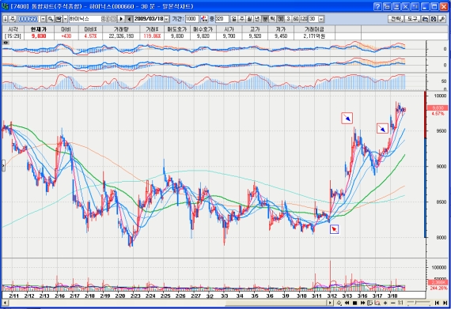451x309 pixels.
Task: Click the stop square playback button
Action: click(354, 303)
